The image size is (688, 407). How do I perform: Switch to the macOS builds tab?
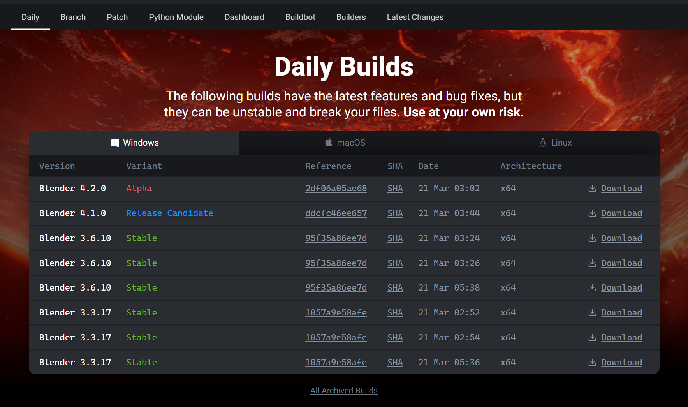345,143
